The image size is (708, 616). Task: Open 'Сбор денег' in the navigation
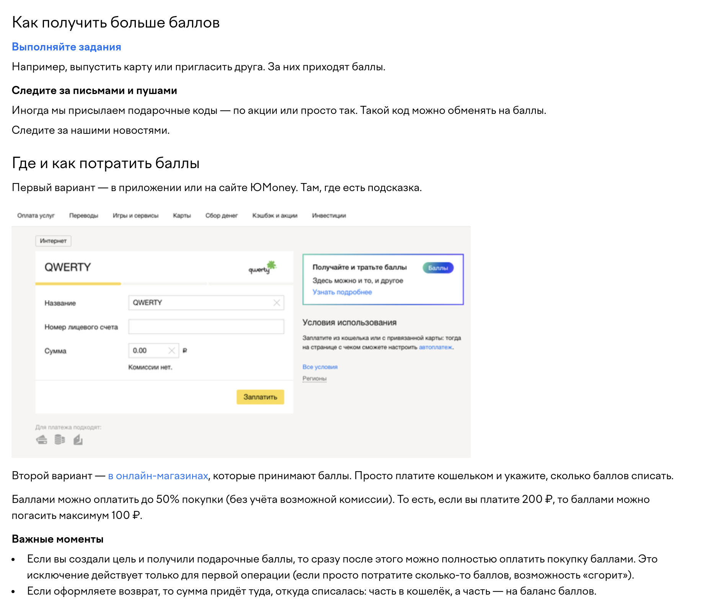(222, 216)
